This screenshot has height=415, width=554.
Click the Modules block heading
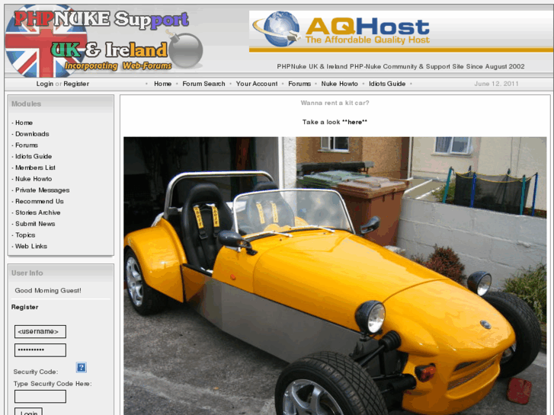(26, 104)
